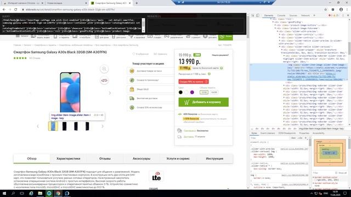Screen dimensions: 351x197
Task: Collapse the goodPicBig div node
Action: pyautogui.click(x=273, y=22)
